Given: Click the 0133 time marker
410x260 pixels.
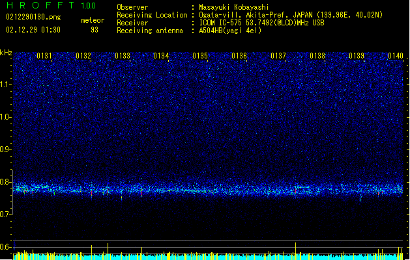Looking at the screenshot, I should pos(123,56).
